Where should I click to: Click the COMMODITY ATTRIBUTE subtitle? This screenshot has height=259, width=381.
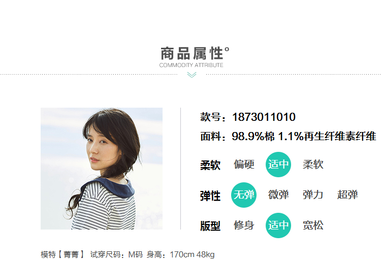(191, 65)
